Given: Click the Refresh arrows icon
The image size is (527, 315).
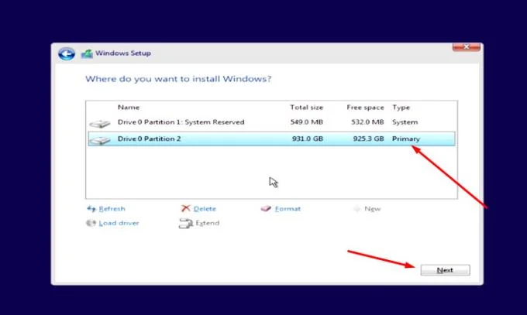Looking at the screenshot, I should [x=91, y=209].
